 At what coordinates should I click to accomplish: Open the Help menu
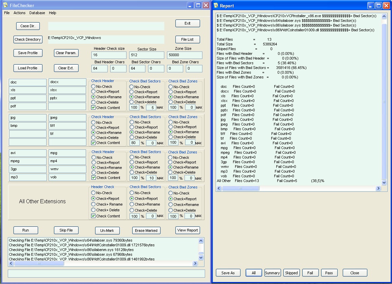coord(53,13)
